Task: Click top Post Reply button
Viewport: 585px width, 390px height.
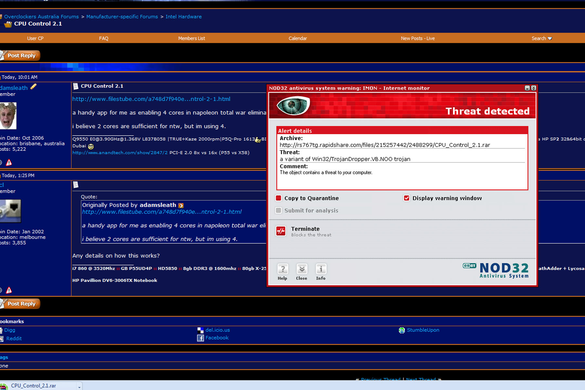Action: pyautogui.click(x=20, y=55)
